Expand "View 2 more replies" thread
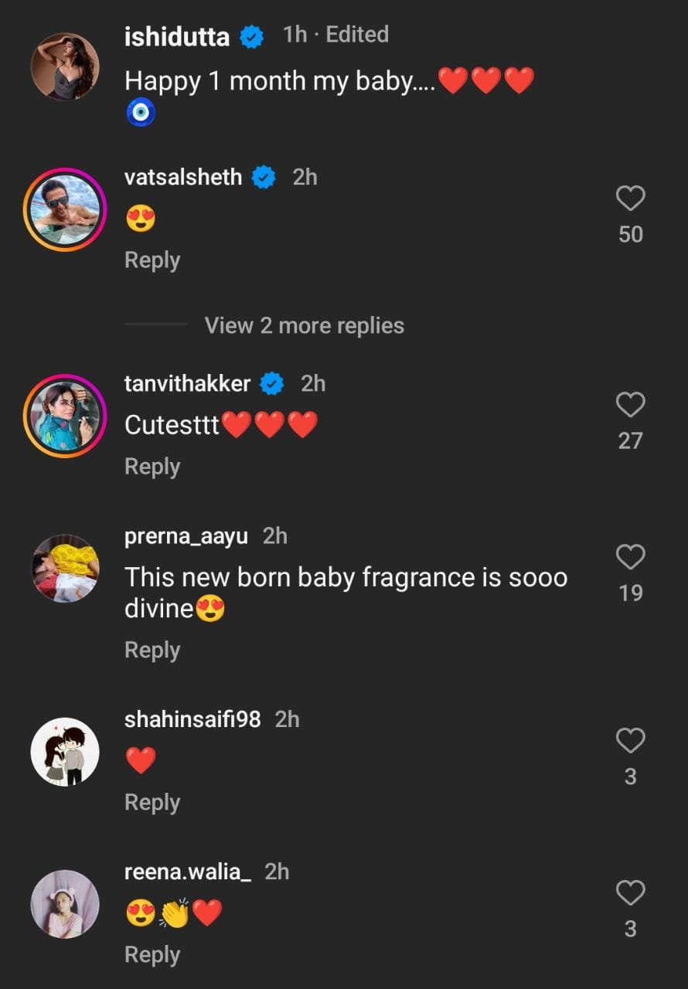The height and width of the screenshot is (989, 688). click(x=304, y=325)
